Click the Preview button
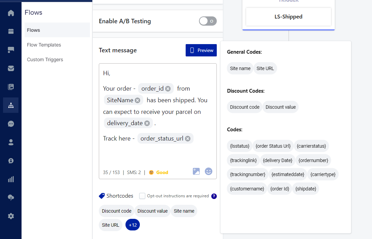 201,50
